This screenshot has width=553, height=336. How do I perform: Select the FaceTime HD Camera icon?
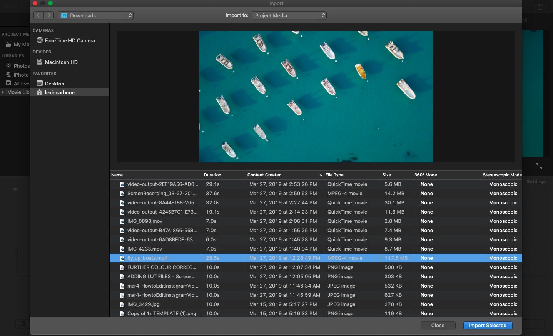[x=40, y=40]
